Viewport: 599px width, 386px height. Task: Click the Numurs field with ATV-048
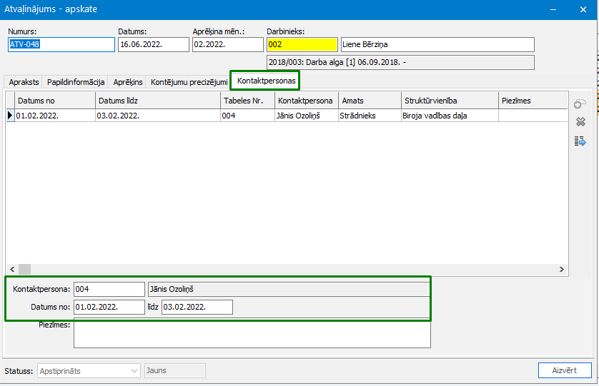coord(61,45)
